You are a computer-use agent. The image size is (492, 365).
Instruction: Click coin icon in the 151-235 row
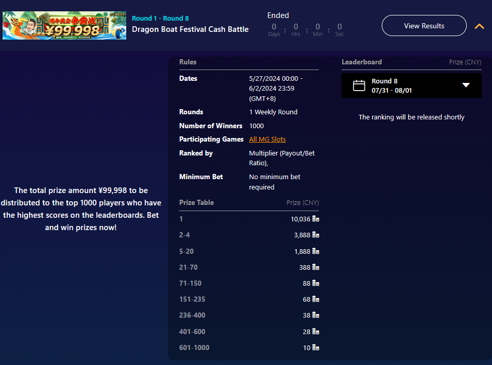click(316, 300)
